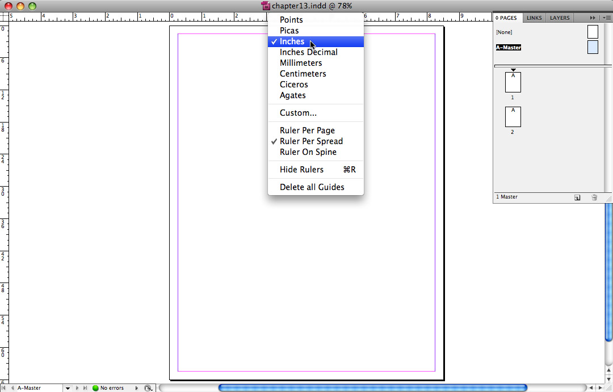Screen dimensions: 613x392
Task: Select Ruler Per Page option
Action: 307,130
